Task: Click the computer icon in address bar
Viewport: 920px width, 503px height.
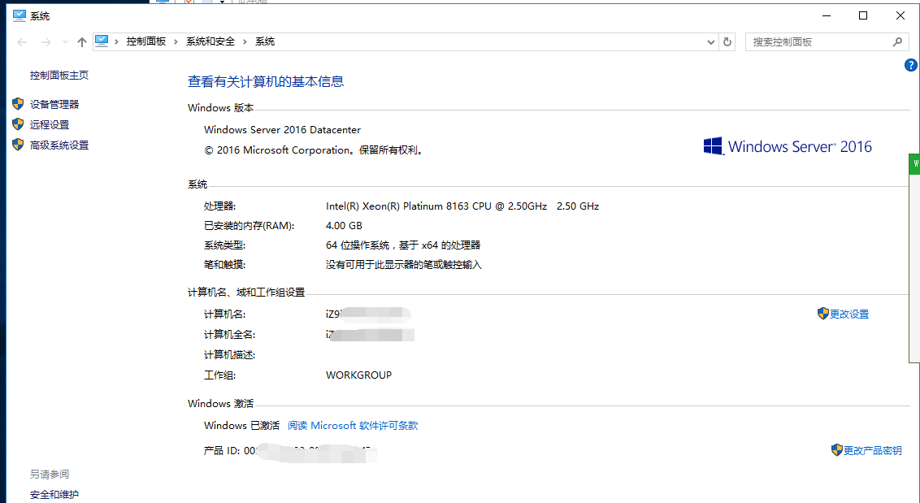Action: tap(102, 41)
